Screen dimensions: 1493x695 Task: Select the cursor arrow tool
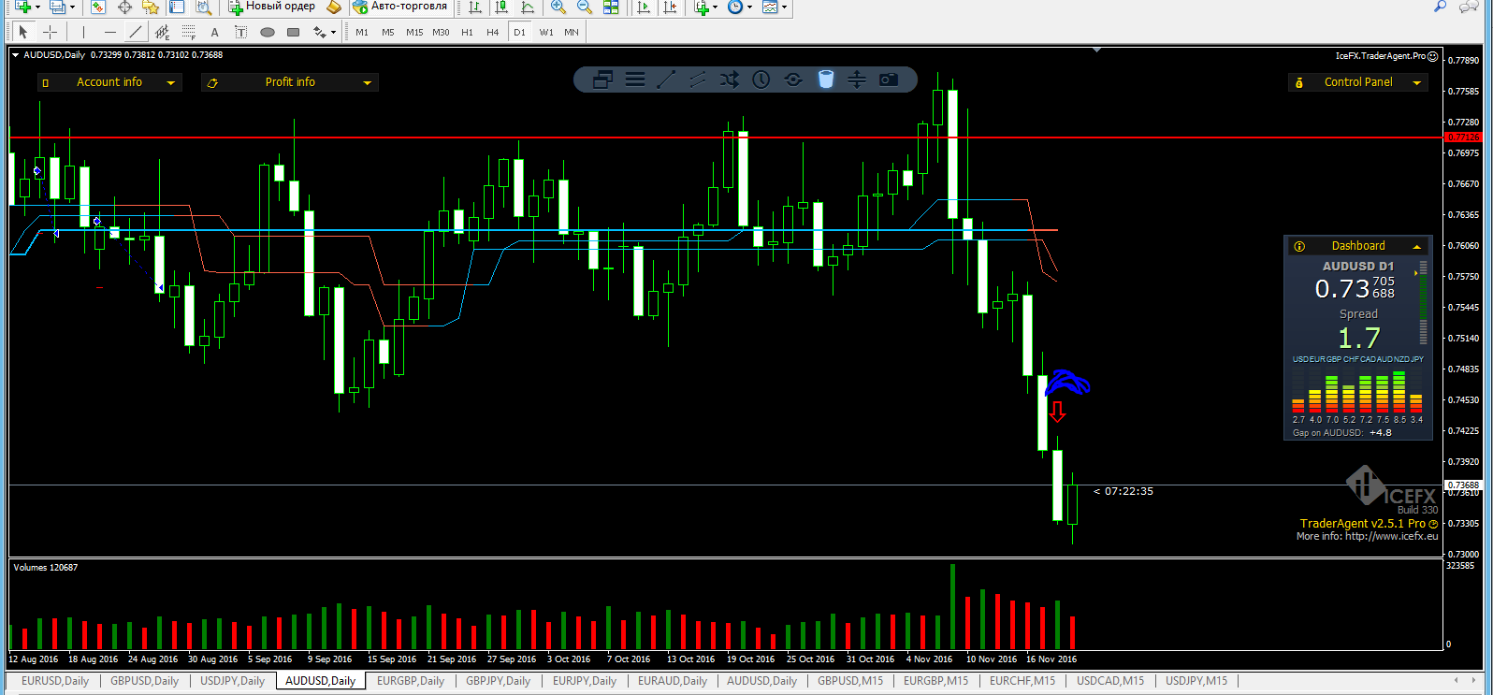coord(23,32)
